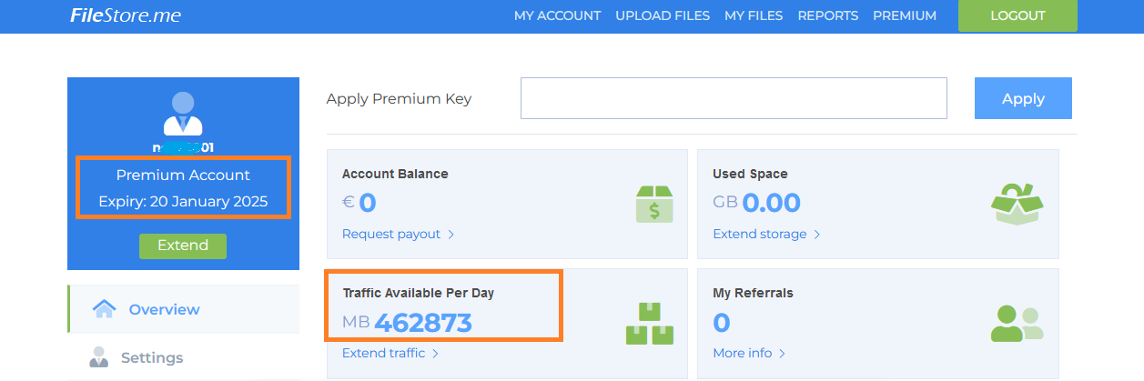Viewport: 1144px width, 381px height.
Task: Click the Used Space open box icon
Action: [1017, 204]
